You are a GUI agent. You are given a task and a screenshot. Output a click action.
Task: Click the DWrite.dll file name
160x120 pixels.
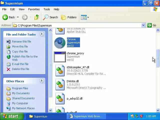coord(73,81)
